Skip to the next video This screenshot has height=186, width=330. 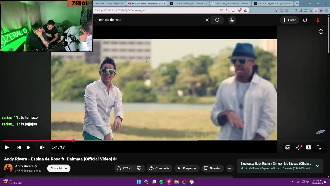tap(29, 148)
